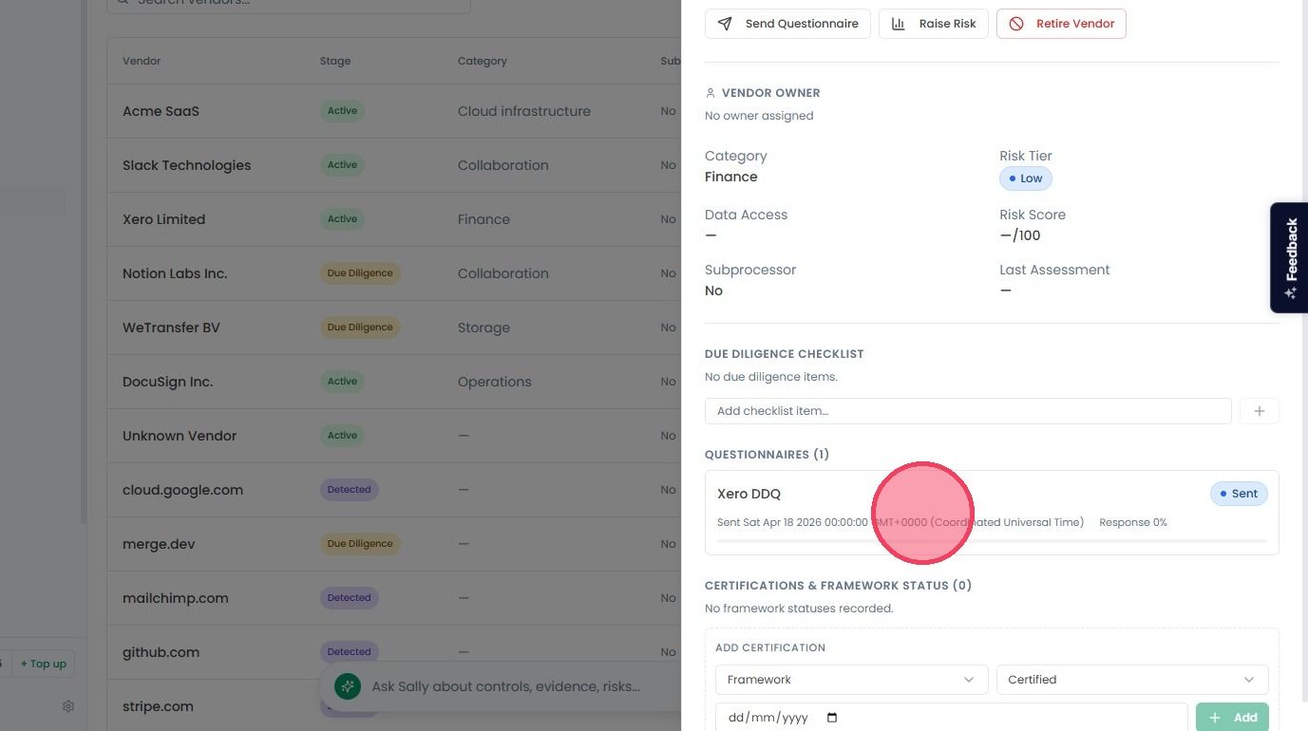Click the Active badge for Acme SaaS

(342, 111)
